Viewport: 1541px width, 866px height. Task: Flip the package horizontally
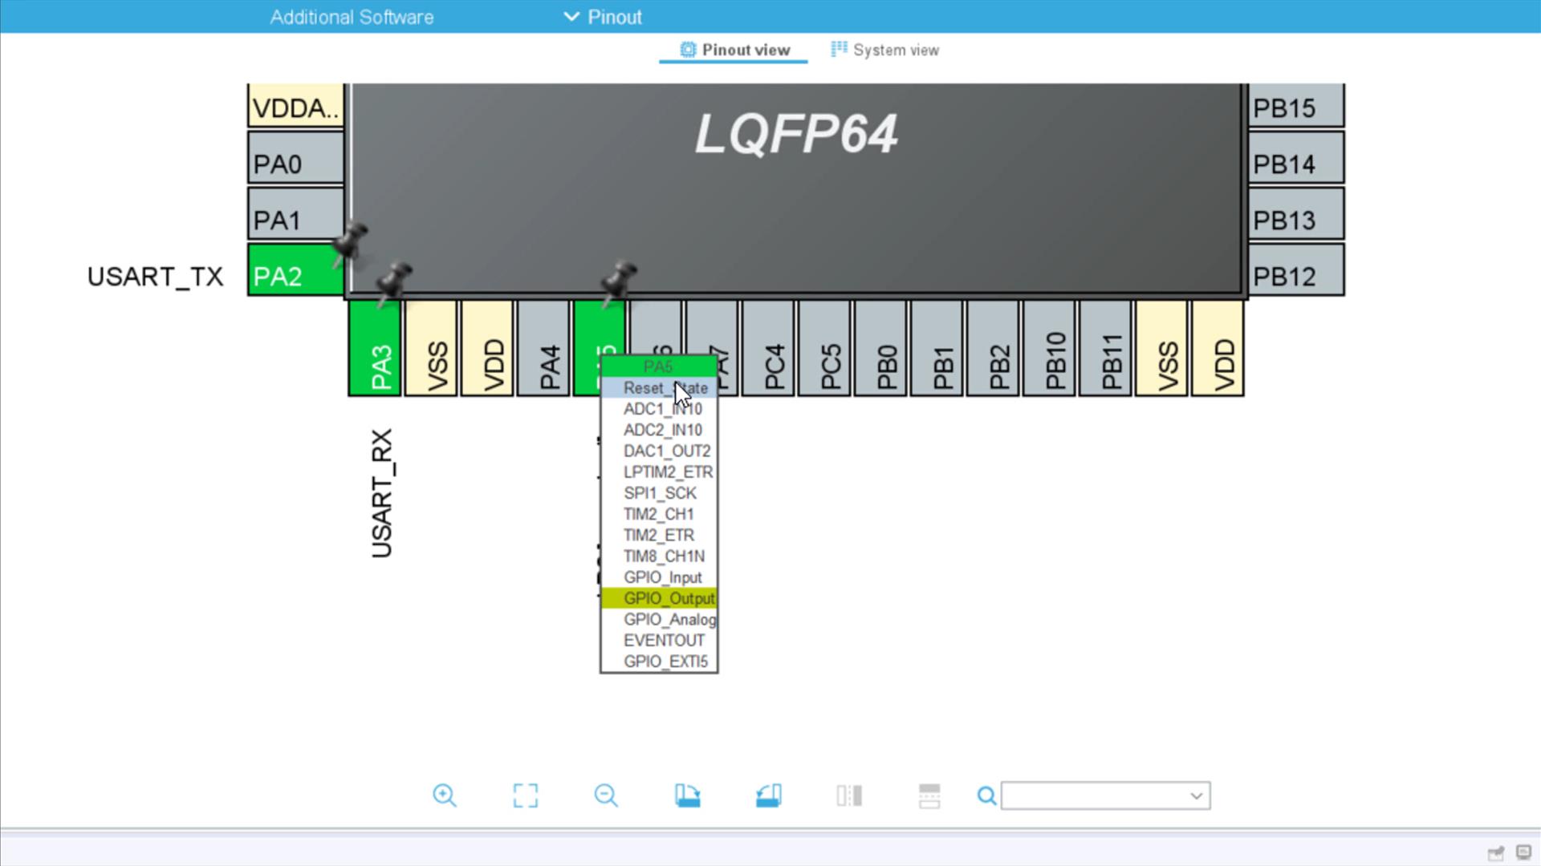[848, 795]
